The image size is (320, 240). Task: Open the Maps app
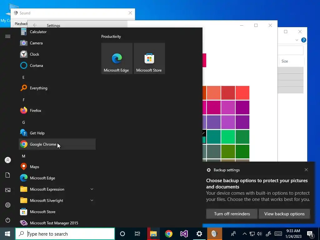tap(57, 167)
